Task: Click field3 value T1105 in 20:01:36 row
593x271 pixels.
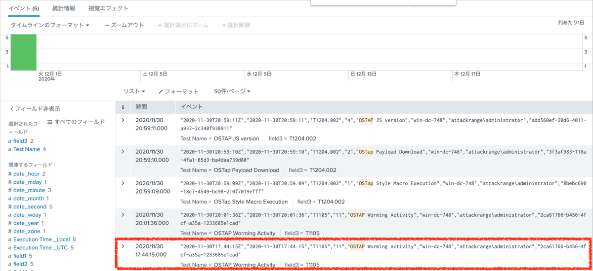Action: [313, 233]
